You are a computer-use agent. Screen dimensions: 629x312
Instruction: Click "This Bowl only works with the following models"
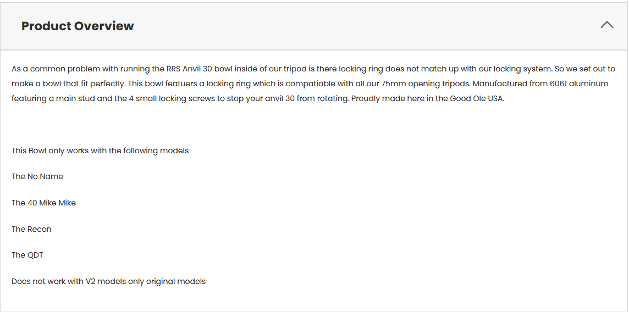point(100,151)
